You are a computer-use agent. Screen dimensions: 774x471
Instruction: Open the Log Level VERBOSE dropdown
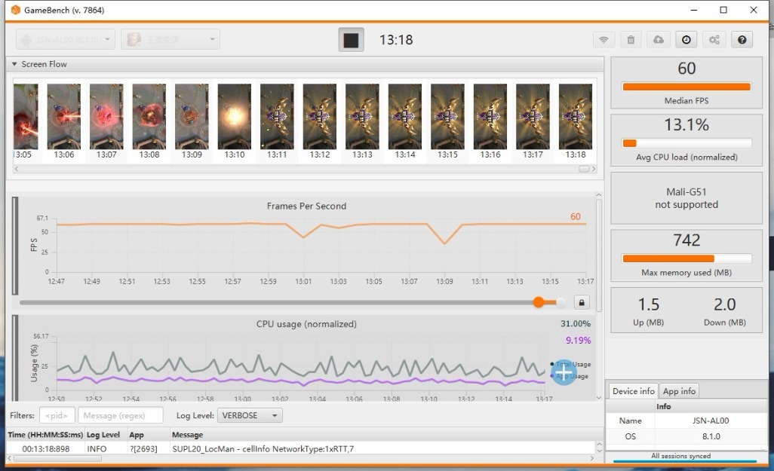click(x=250, y=415)
